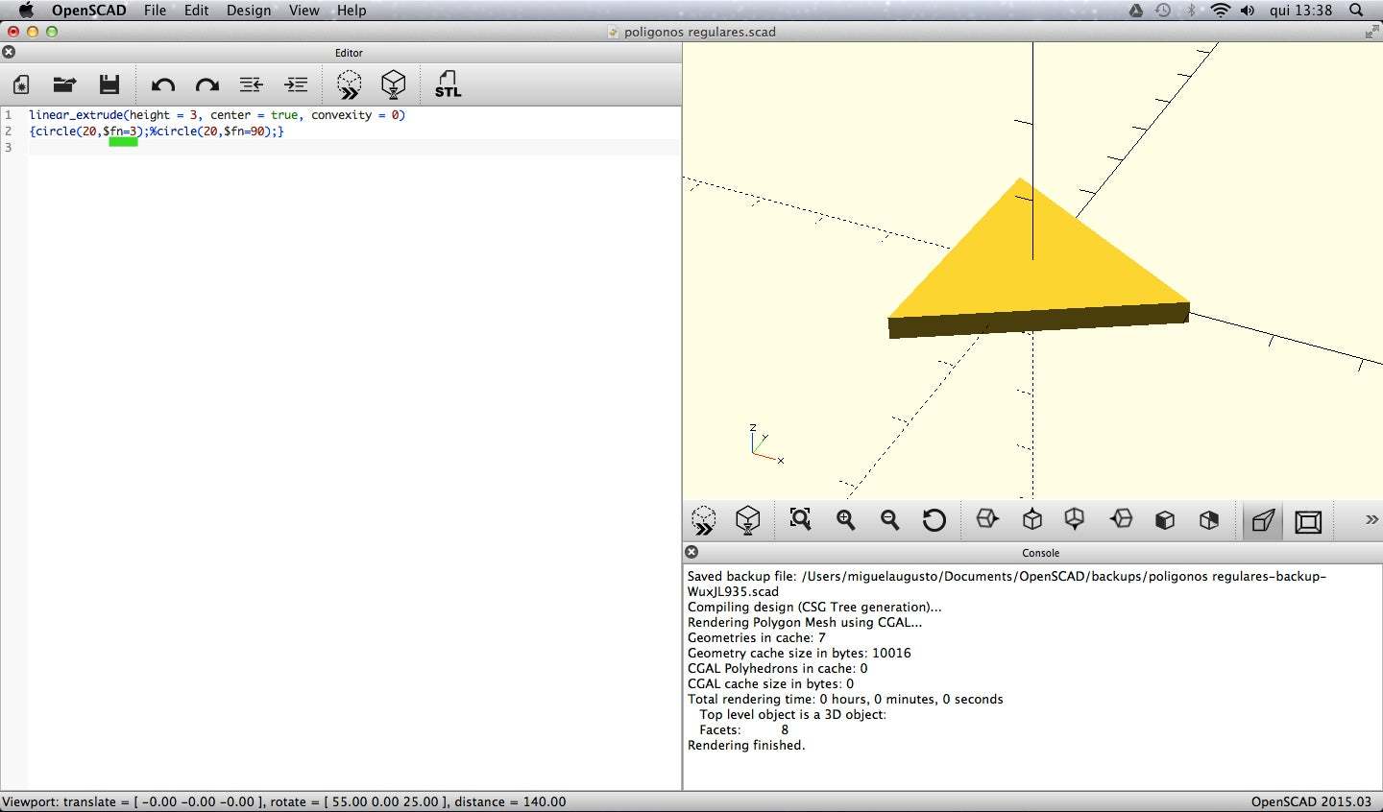Screen dimensions: 1383x812
Task: Indent the selected code
Action: click(296, 84)
